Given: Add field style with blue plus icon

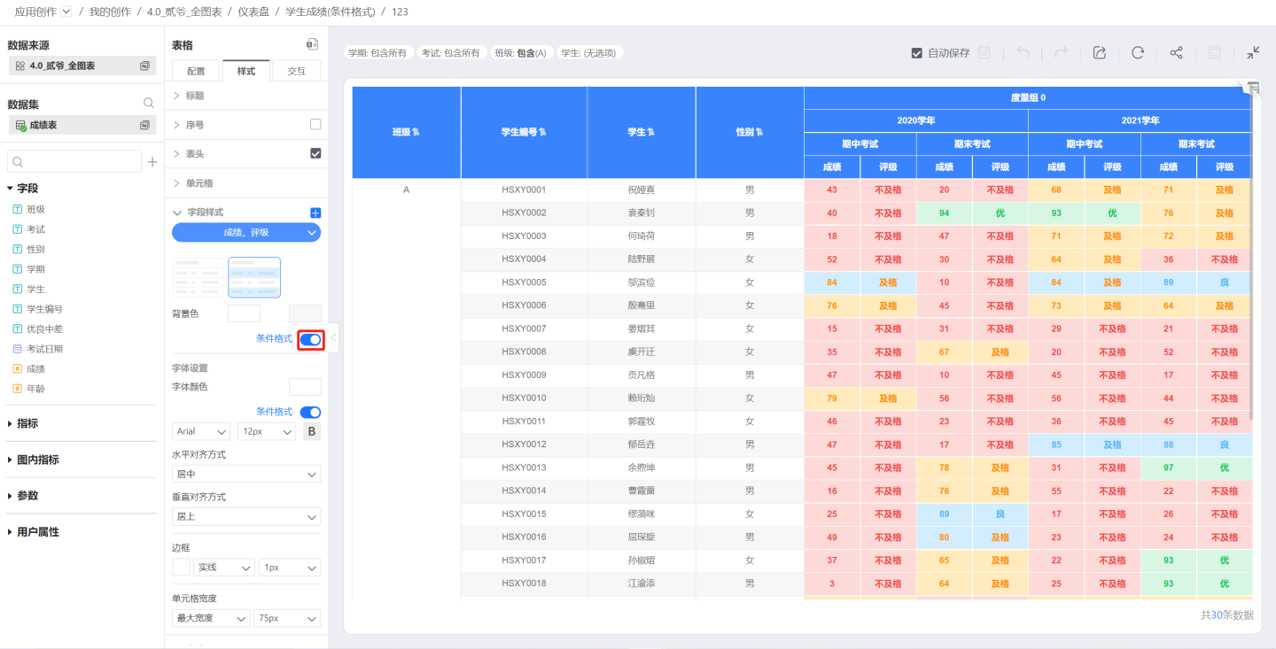Looking at the screenshot, I should pyautogui.click(x=315, y=212).
